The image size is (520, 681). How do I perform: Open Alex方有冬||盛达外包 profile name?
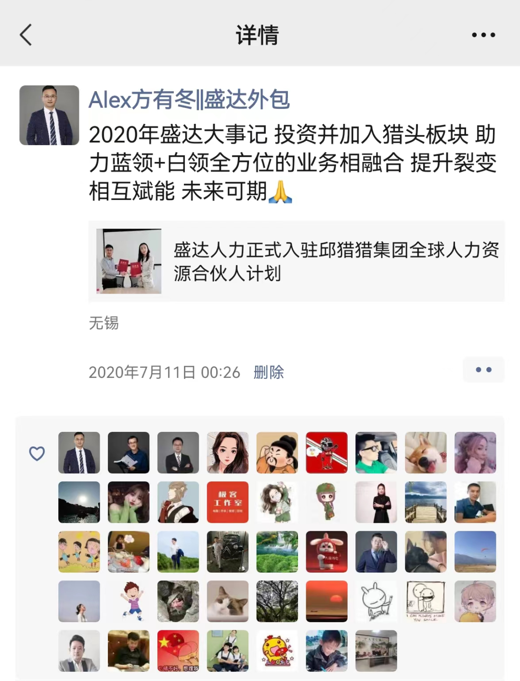click(x=189, y=100)
